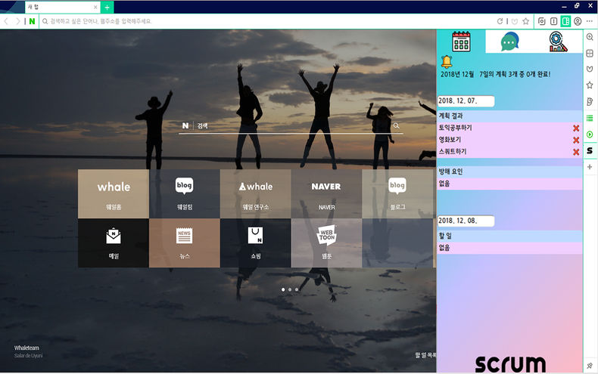Select the 영화보기 plan row
Viewport: 598px width, 374px height.
509,140
